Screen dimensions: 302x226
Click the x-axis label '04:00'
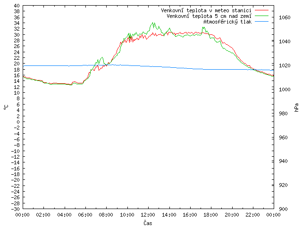(x=64, y=215)
